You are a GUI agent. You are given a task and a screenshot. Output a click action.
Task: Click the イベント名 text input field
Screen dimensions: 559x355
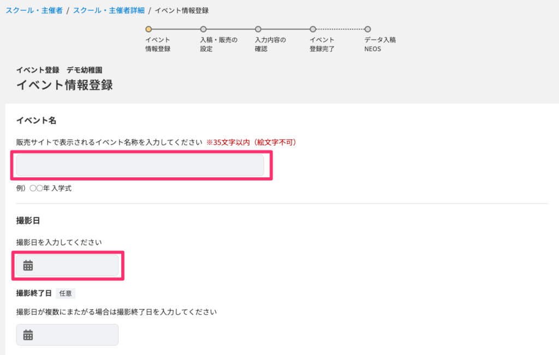click(x=140, y=165)
